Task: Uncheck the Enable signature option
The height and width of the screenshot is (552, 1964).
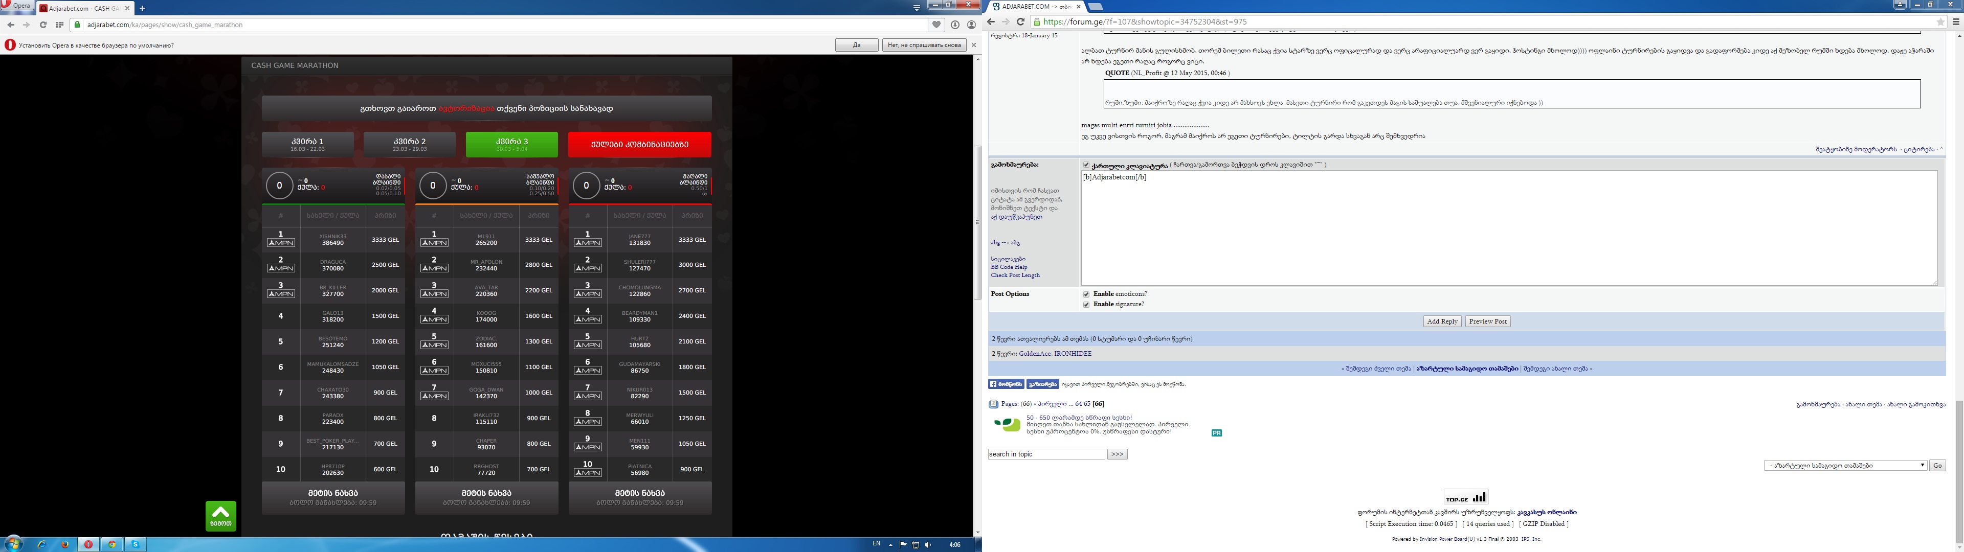Action: coord(1086,304)
